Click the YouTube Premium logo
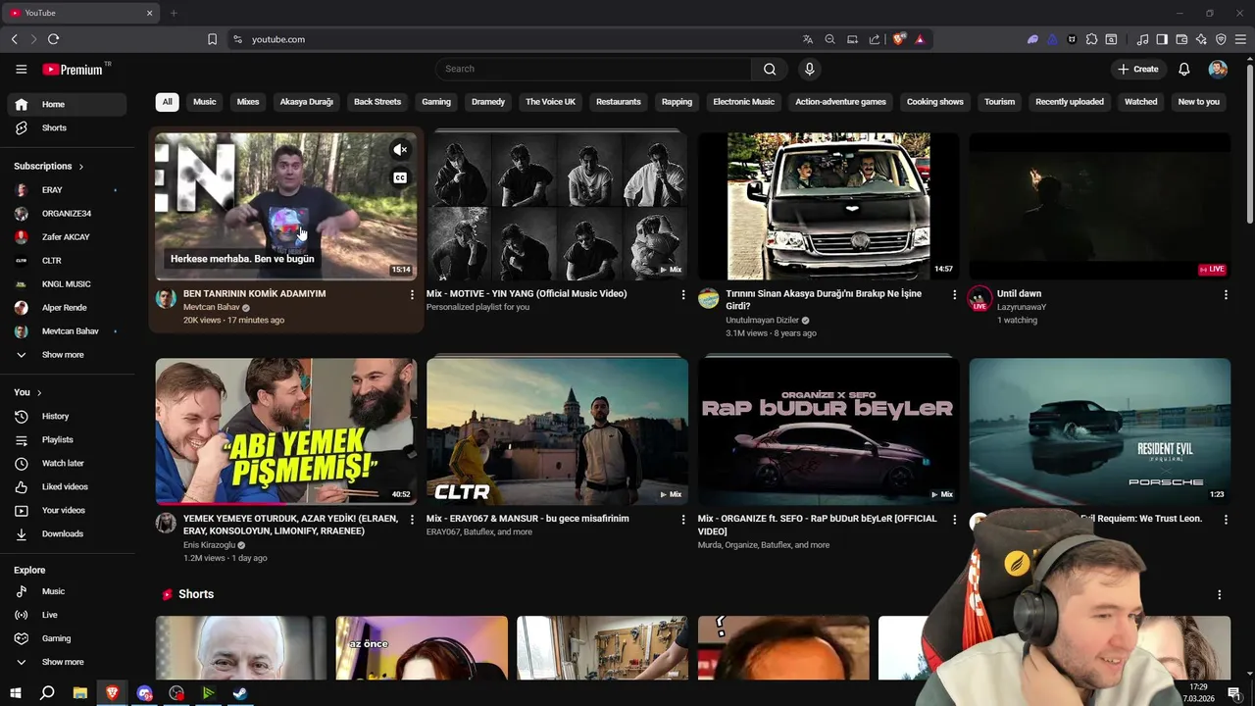This screenshot has height=706, width=1255. 74,70
